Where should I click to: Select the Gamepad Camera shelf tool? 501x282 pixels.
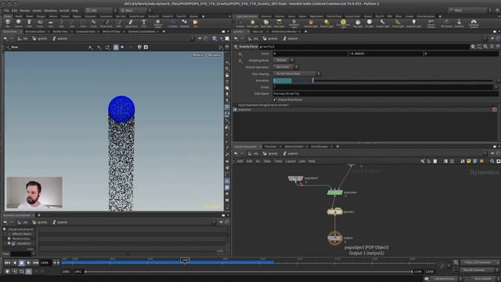tap(474, 23)
